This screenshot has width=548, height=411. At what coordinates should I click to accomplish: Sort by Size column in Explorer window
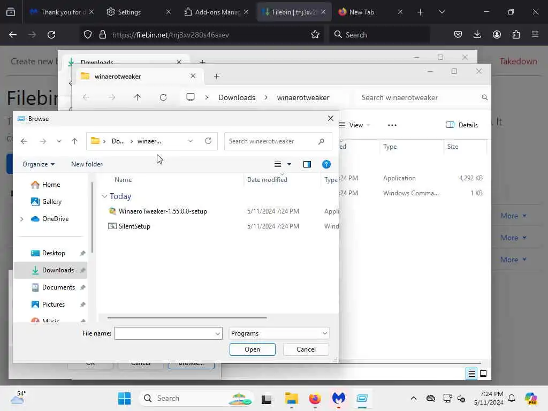pyautogui.click(x=453, y=147)
